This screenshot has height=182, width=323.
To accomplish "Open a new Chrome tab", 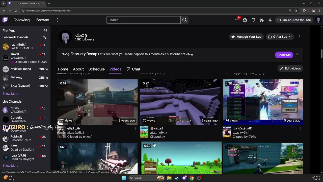I will click(49, 4).
